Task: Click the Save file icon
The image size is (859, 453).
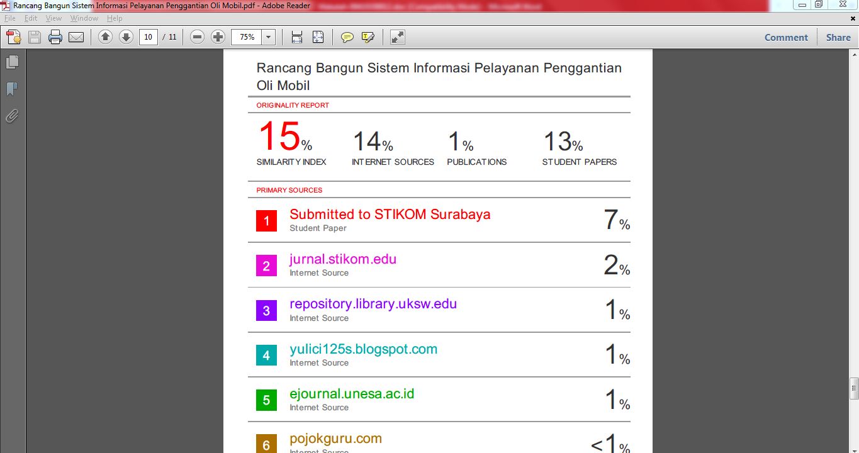Action: (x=35, y=37)
